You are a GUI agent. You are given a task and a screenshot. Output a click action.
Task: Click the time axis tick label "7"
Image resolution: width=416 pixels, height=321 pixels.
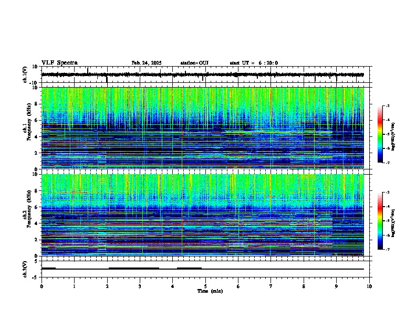[x=271, y=286]
